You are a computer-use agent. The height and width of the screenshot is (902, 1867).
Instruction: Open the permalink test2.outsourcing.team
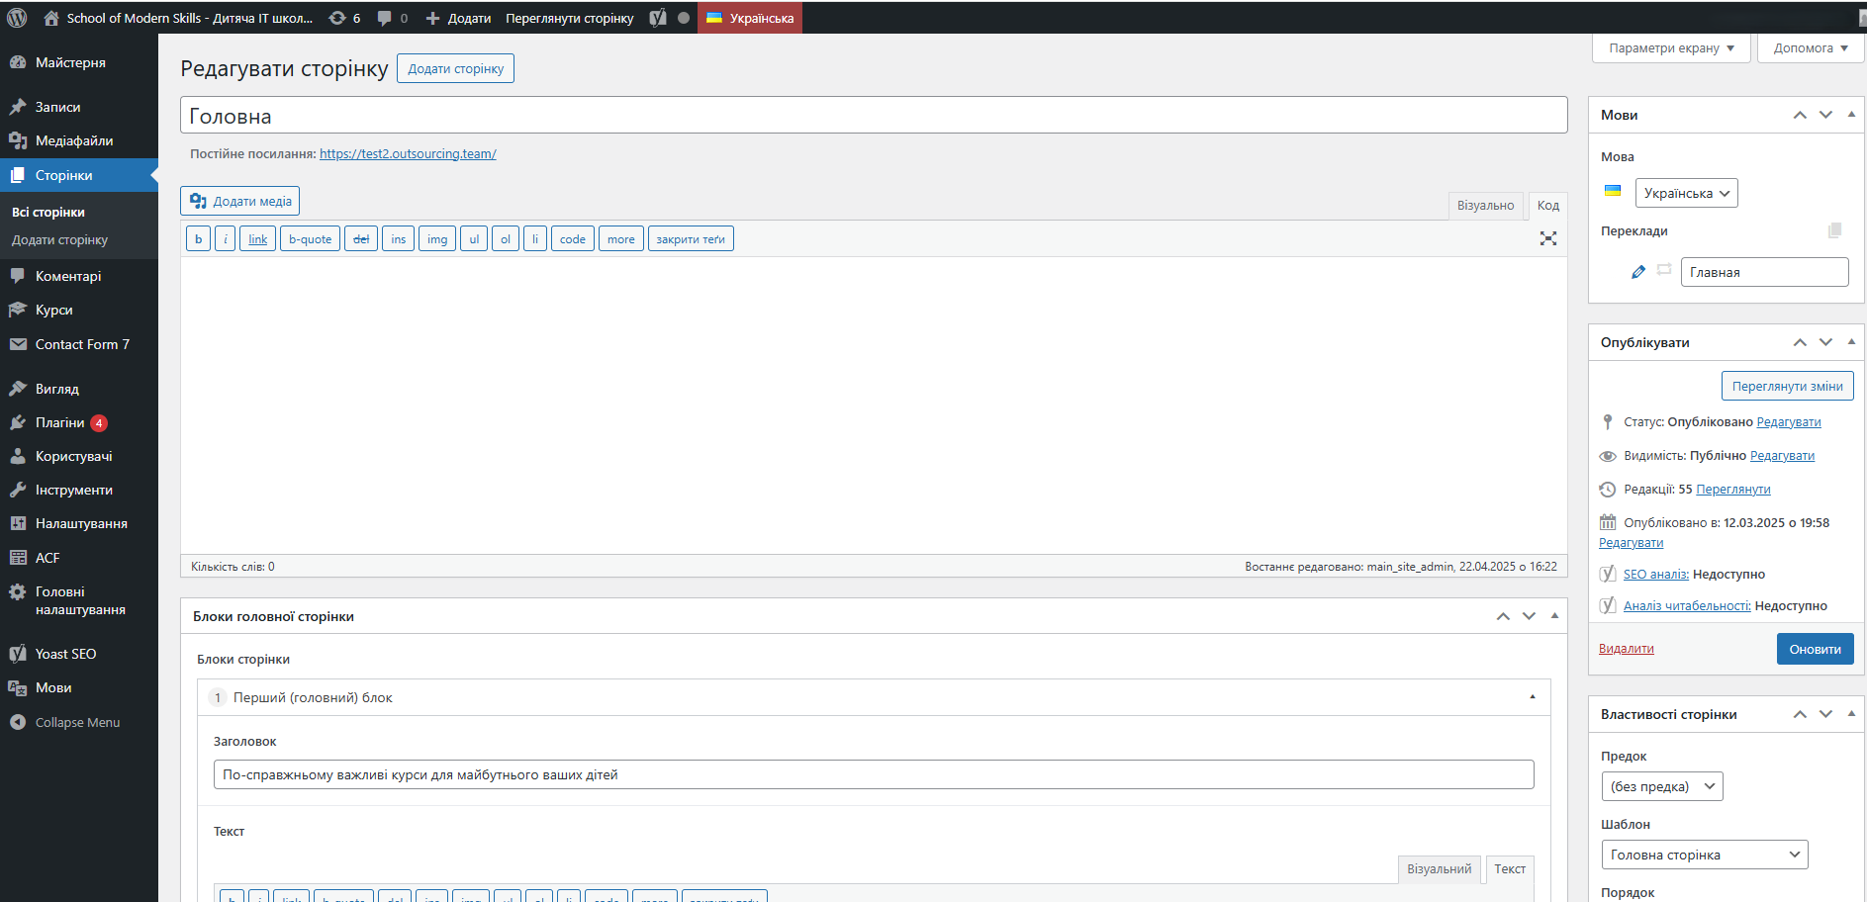point(408,153)
